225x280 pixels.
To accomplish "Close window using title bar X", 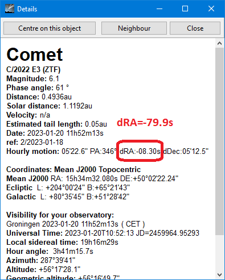I will (x=211, y=9).
